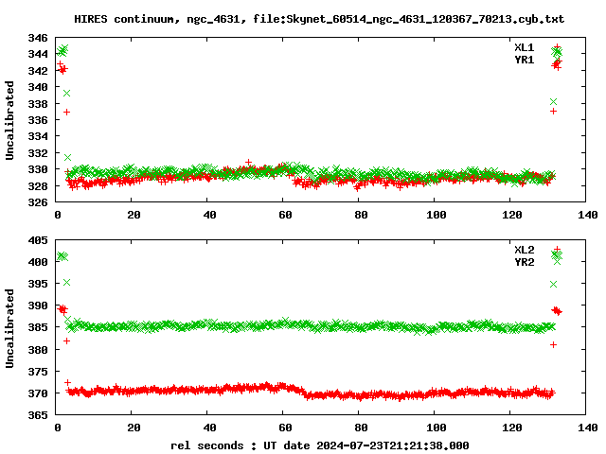606x454 pixels.
Task: Click the red plus marker beside XL1
Action: 557,47
